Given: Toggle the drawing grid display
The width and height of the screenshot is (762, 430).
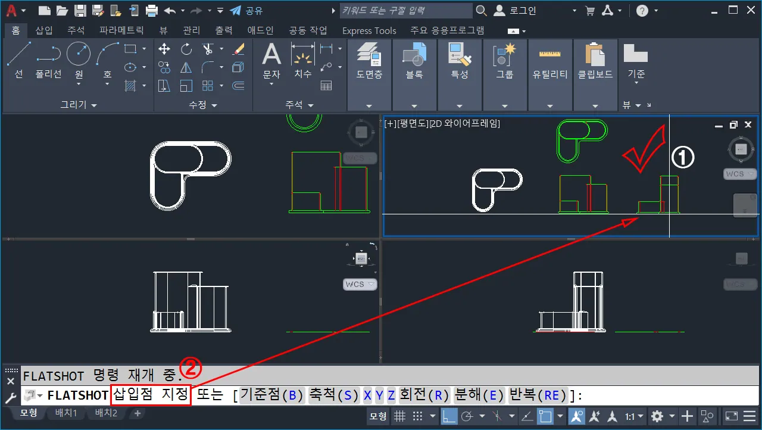Looking at the screenshot, I should [x=400, y=416].
